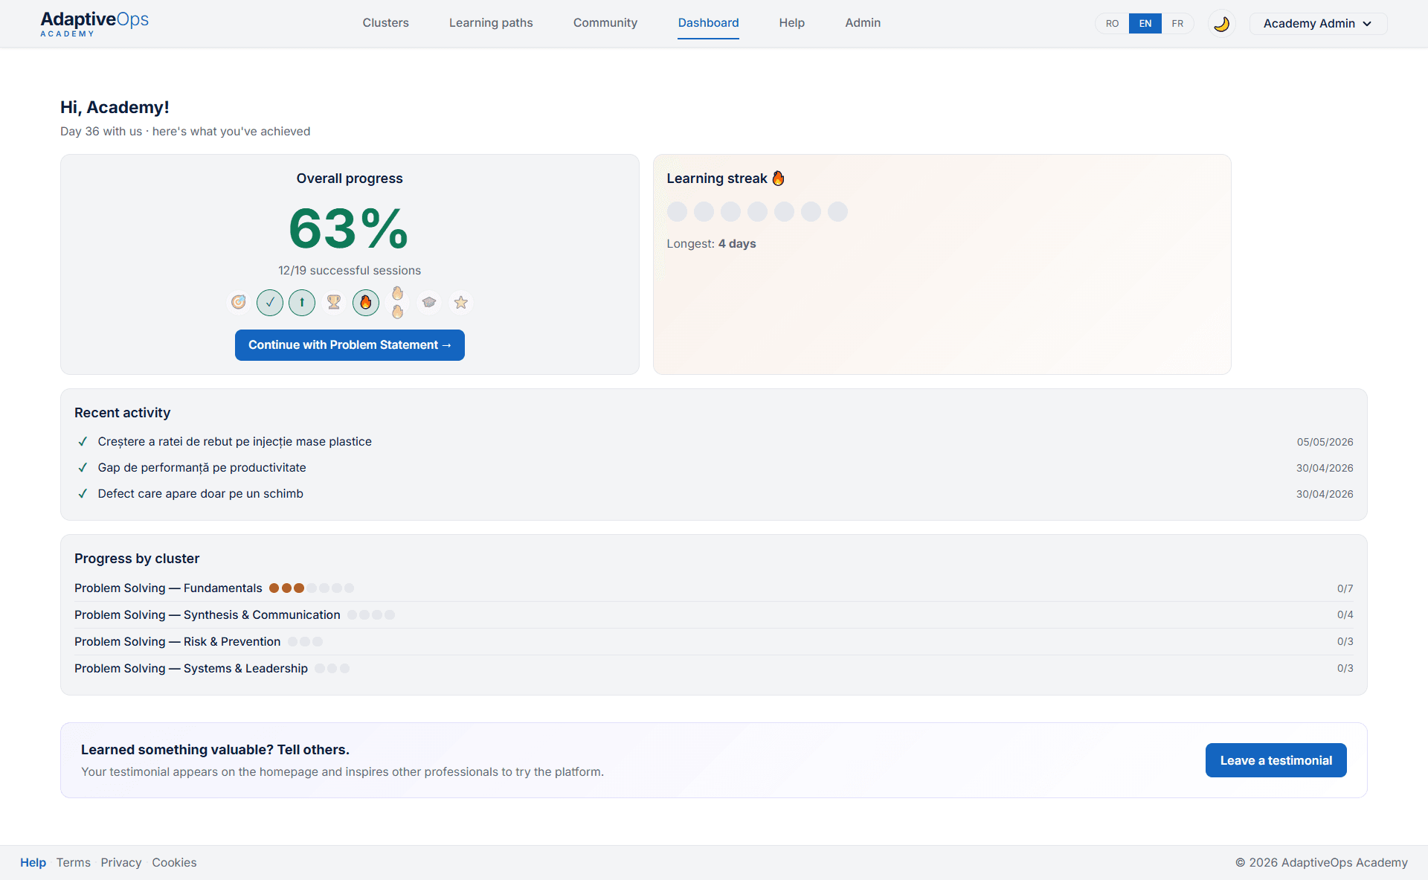This screenshot has width=1428, height=880.
Task: Click the 'Progress by cluster' heading
Action: pos(137,559)
